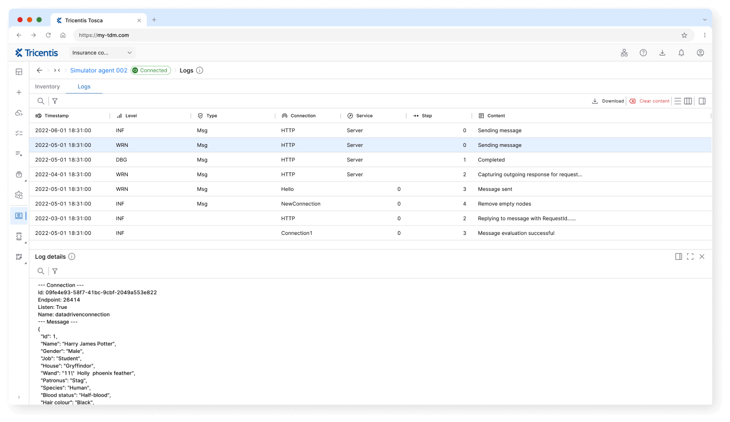This screenshot has height=422, width=730.
Task: Click the Clear content button
Action: [x=650, y=101]
